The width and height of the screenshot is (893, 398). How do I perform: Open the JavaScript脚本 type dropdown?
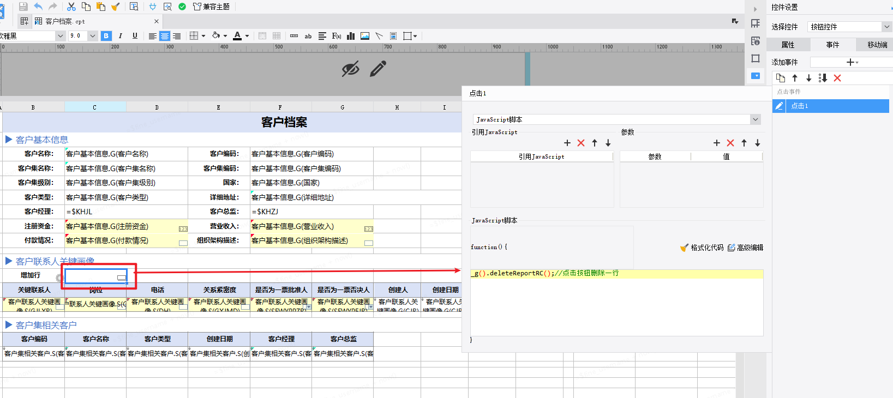point(755,119)
